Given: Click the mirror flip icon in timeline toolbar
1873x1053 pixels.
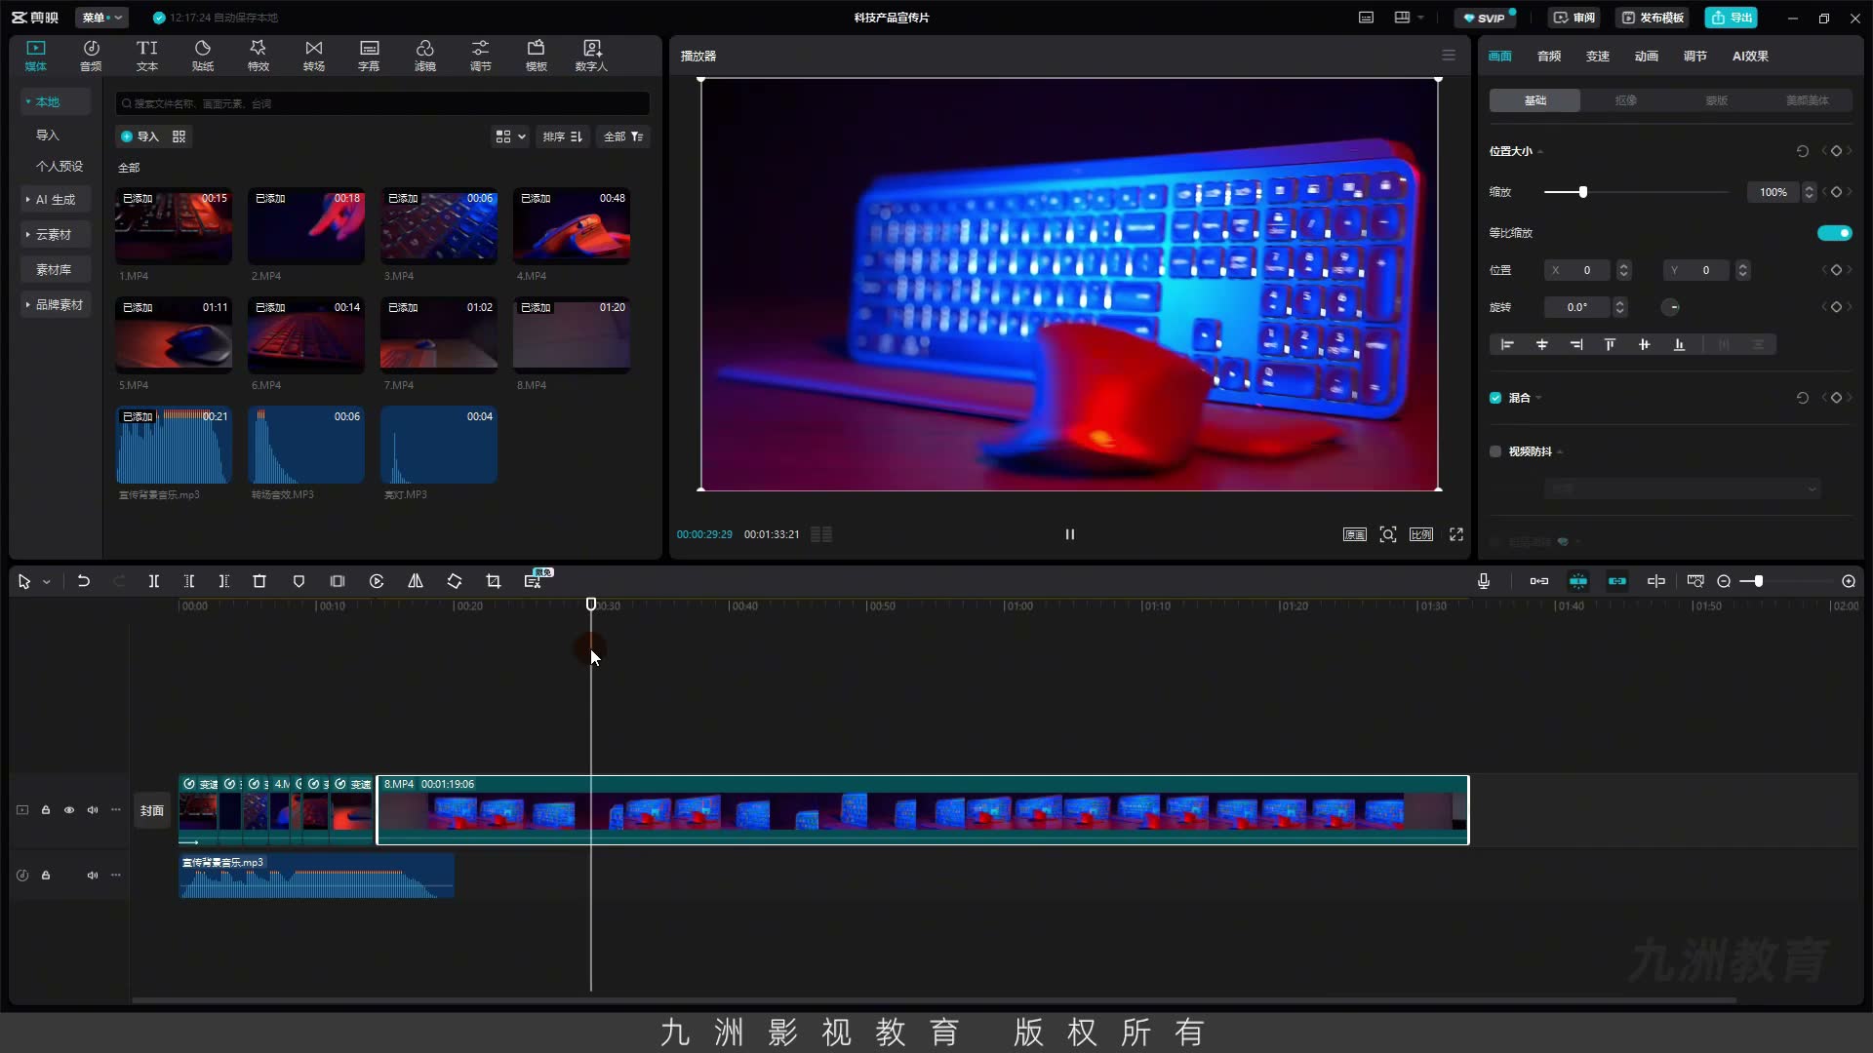Looking at the screenshot, I should [416, 581].
